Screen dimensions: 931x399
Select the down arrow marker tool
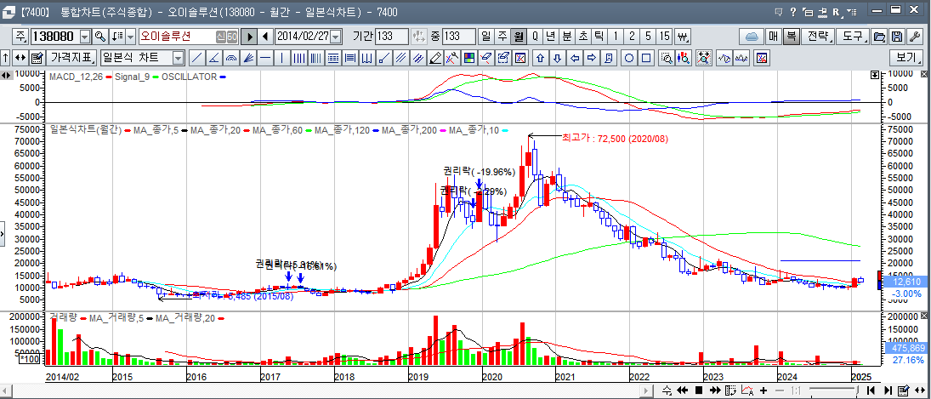pos(557,58)
